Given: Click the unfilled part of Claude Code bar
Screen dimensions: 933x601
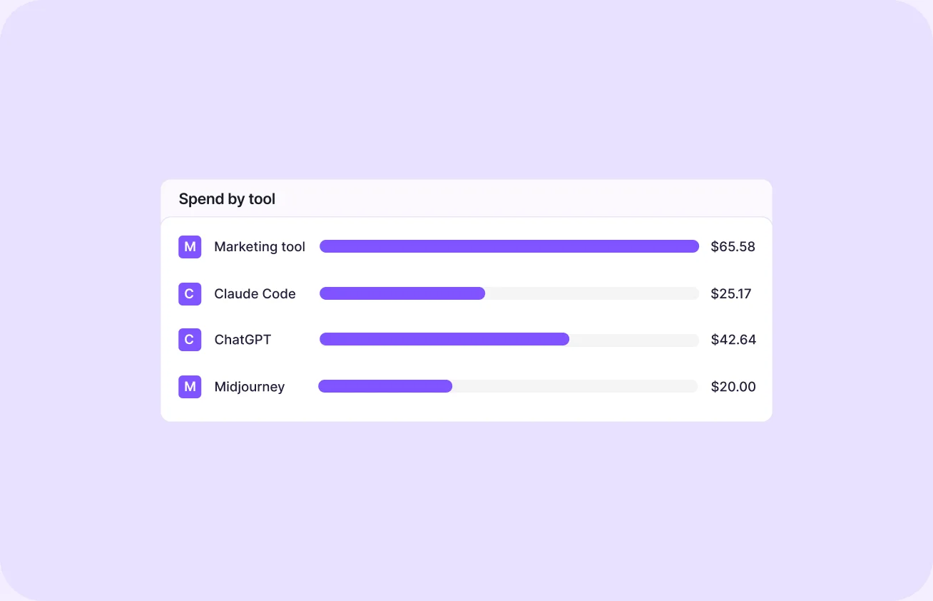Looking at the screenshot, I should tap(592, 293).
